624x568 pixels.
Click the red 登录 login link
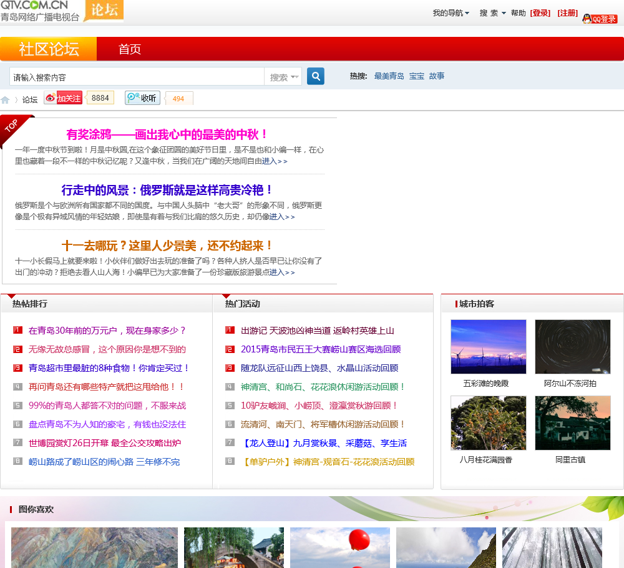[540, 13]
